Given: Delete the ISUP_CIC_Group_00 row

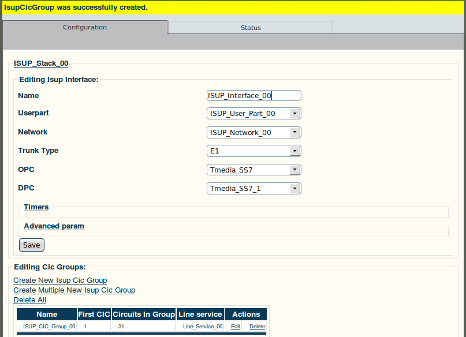Looking at the screenshot, I should pos(257,326).
